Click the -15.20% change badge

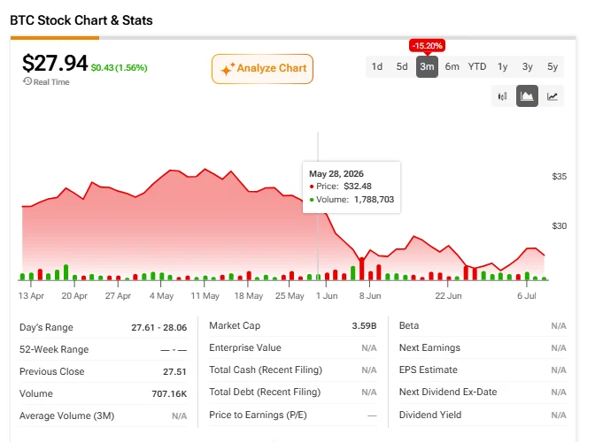[x=428, y=46]
